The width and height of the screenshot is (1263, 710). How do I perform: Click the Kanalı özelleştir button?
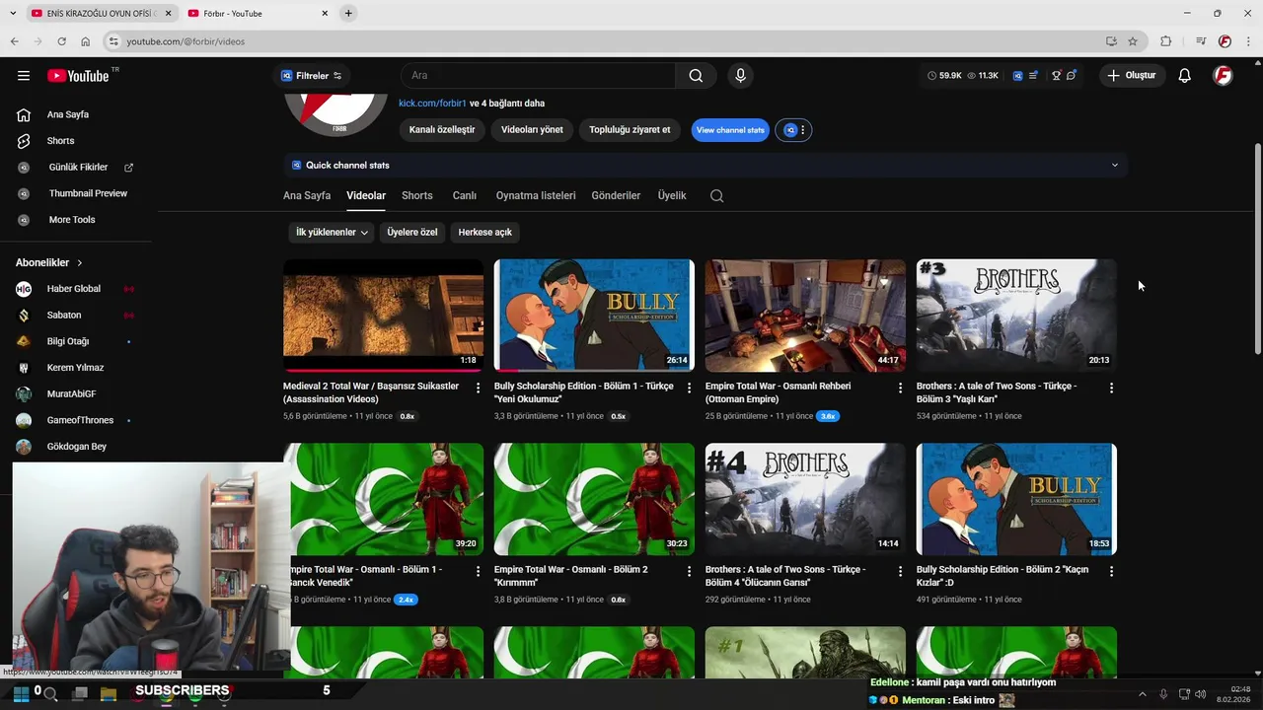point(442,130)
